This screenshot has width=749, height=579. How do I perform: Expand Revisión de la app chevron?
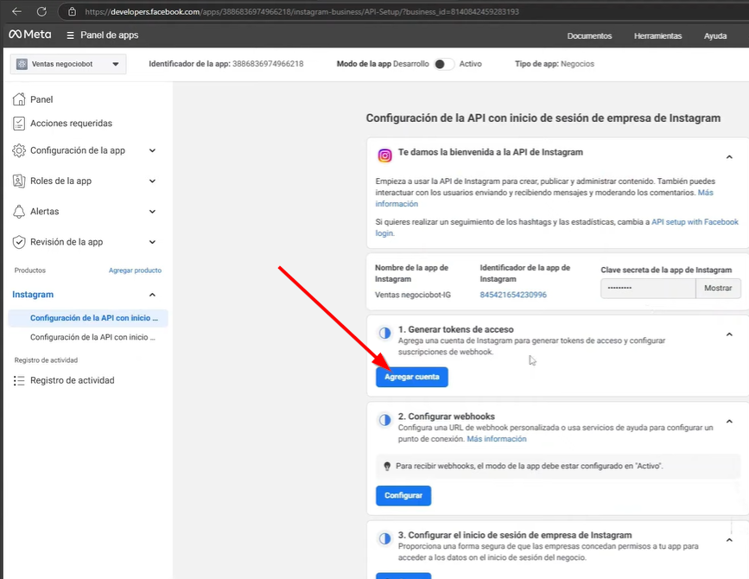[x=152, y=242]
